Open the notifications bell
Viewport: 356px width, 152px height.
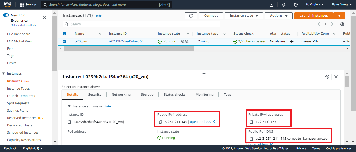click(284, 5)
